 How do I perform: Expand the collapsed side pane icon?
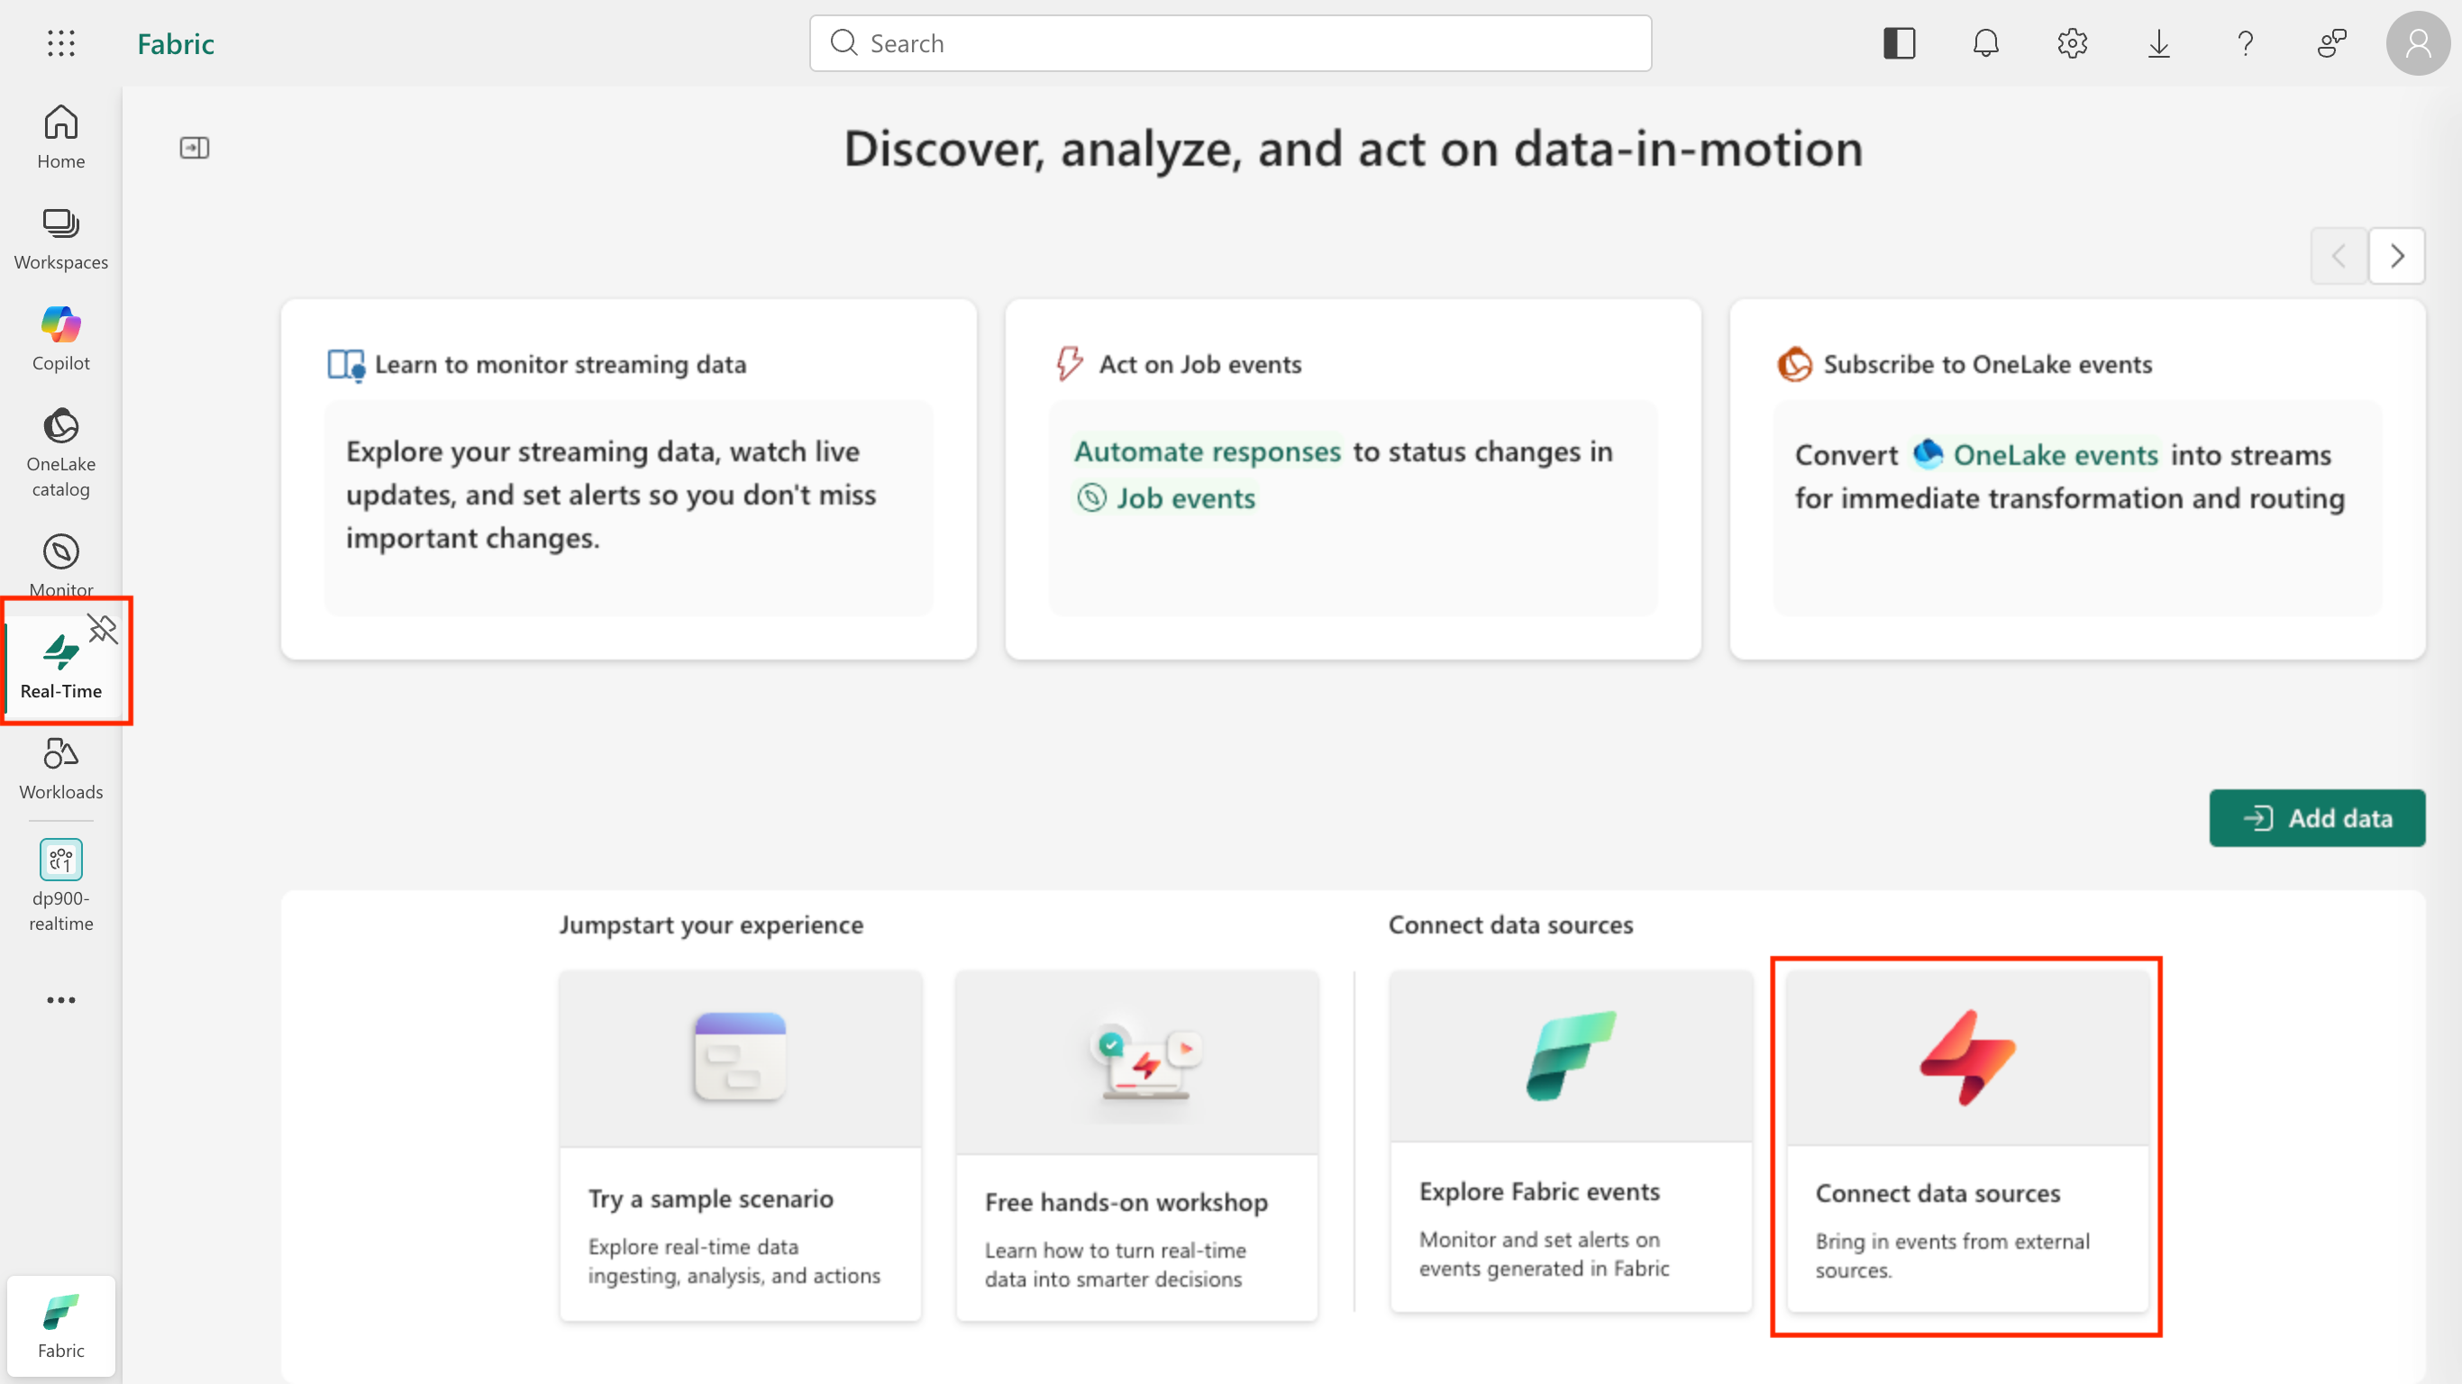pos(195,147)
